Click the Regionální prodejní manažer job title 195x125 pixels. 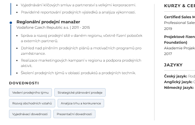tap(48, 22)
